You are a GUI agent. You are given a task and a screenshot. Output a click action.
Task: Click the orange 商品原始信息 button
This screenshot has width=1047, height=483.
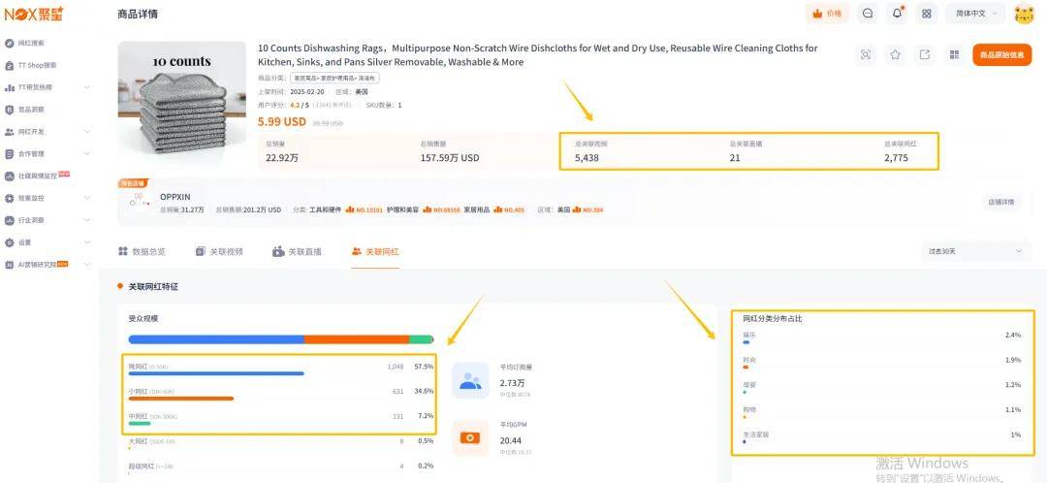pos(1001,54)
